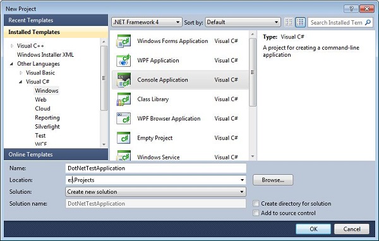The image size is (379, 241).
Task: Select the Web category
Action: 40,100
